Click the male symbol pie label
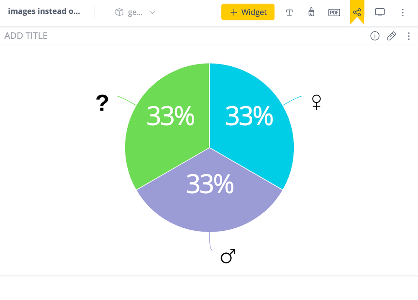 coord(228,256)
